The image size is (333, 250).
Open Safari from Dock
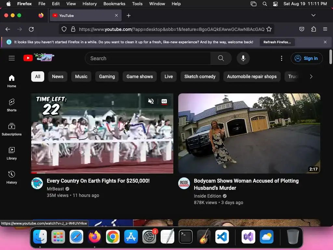point(76,237)
